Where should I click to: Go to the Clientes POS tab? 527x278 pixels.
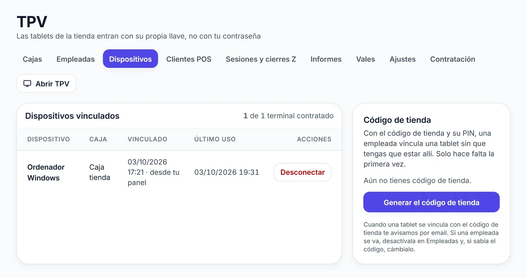coord(189,59)
